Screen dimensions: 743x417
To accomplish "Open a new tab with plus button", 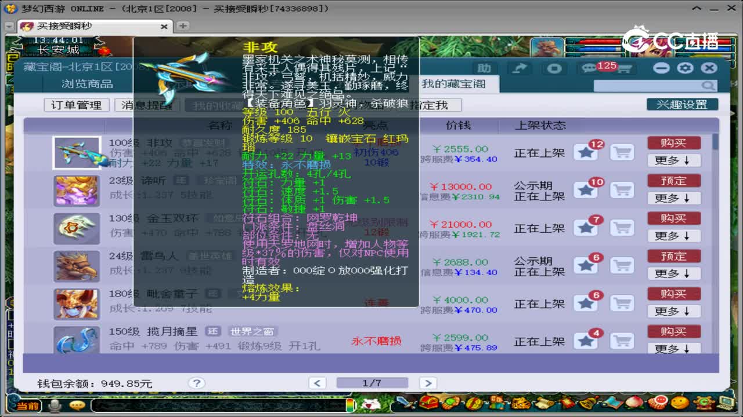I will coord(182,26).
